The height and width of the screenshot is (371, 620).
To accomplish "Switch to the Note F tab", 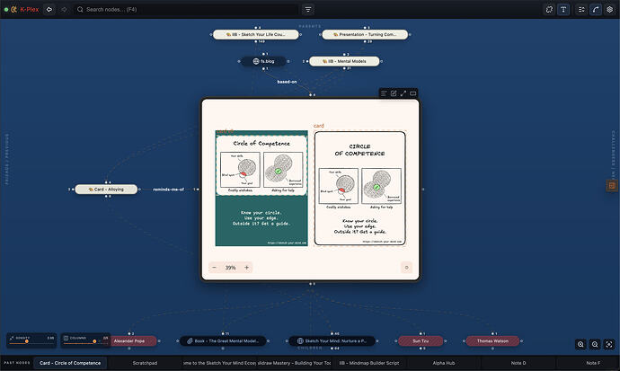I will coord(589,363).
